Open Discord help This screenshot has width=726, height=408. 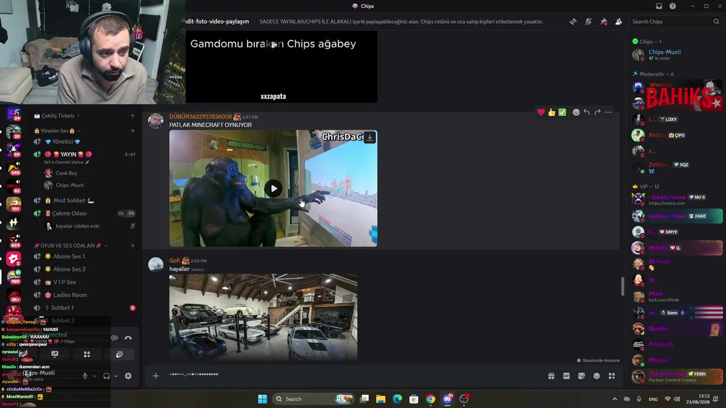673,6
